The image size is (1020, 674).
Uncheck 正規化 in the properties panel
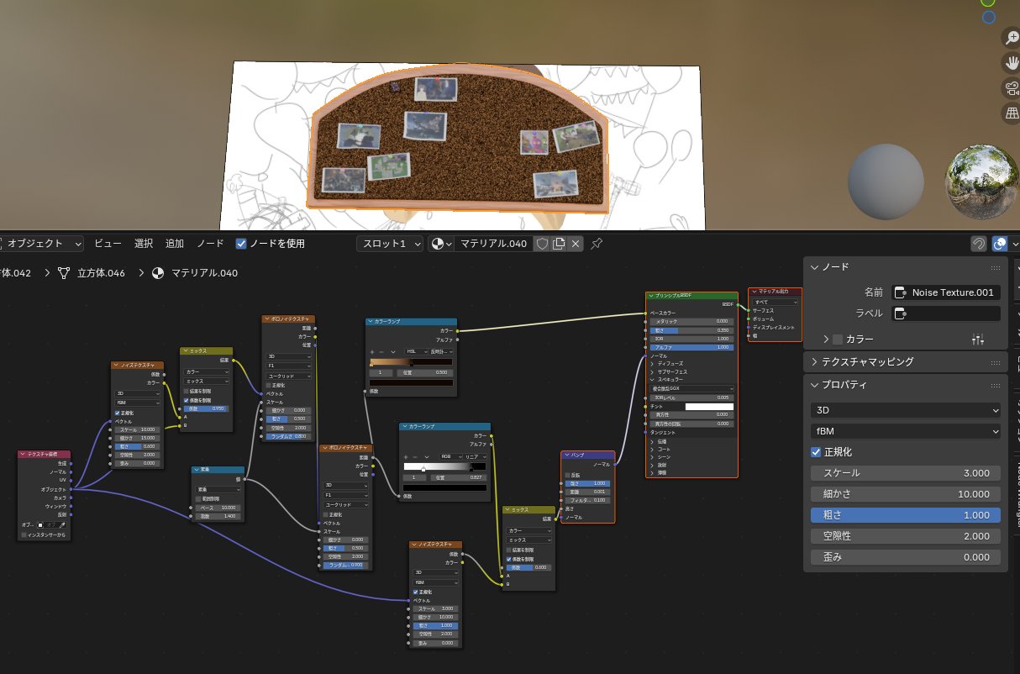click(x=816, y=452)
